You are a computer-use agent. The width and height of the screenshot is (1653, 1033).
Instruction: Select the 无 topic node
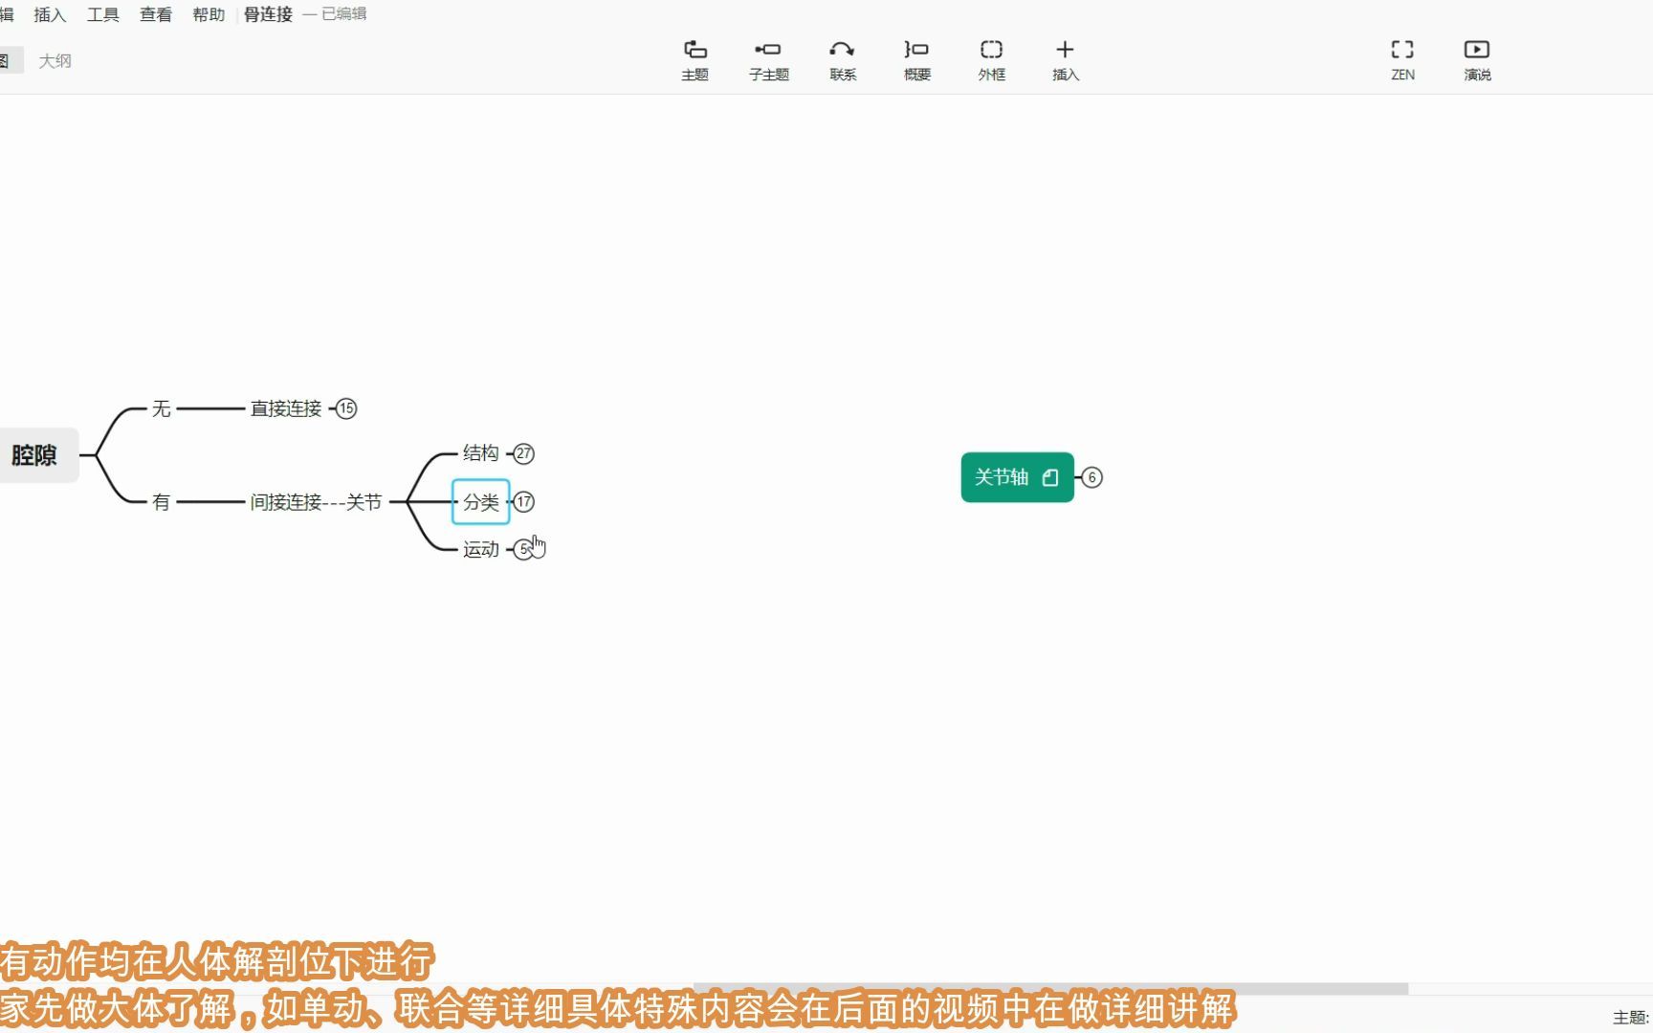161,408
